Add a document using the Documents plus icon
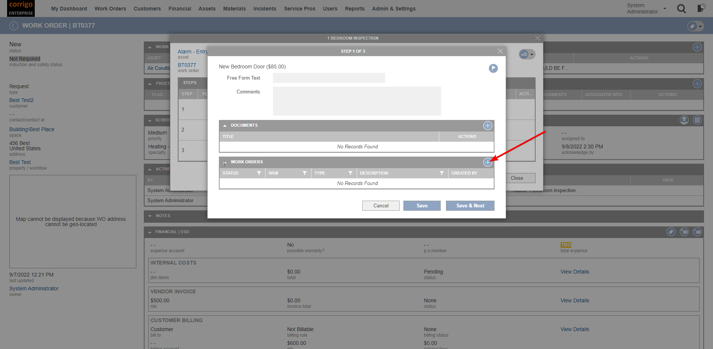Screen dimensions: 713x349 tap(487, 126)
